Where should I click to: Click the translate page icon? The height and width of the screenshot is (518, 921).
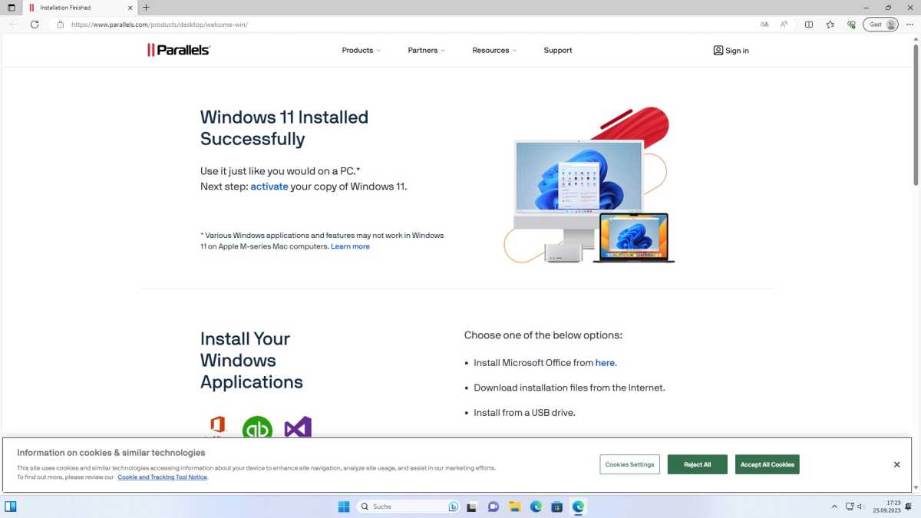tap(764, 25)
